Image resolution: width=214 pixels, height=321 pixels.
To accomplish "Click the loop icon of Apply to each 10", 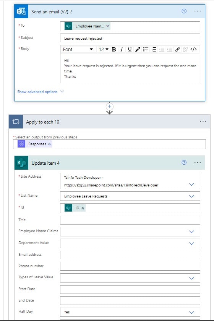I will point(16,122).
